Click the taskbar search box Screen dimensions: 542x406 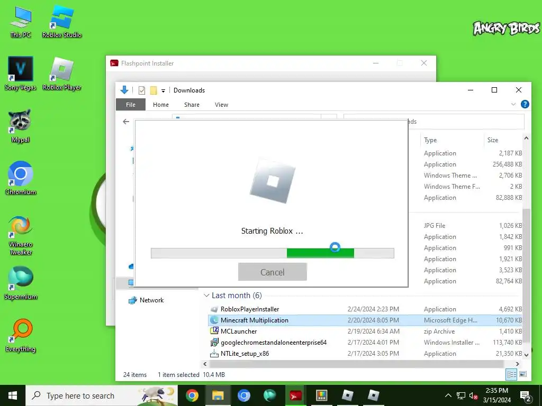tap(102, 395)
